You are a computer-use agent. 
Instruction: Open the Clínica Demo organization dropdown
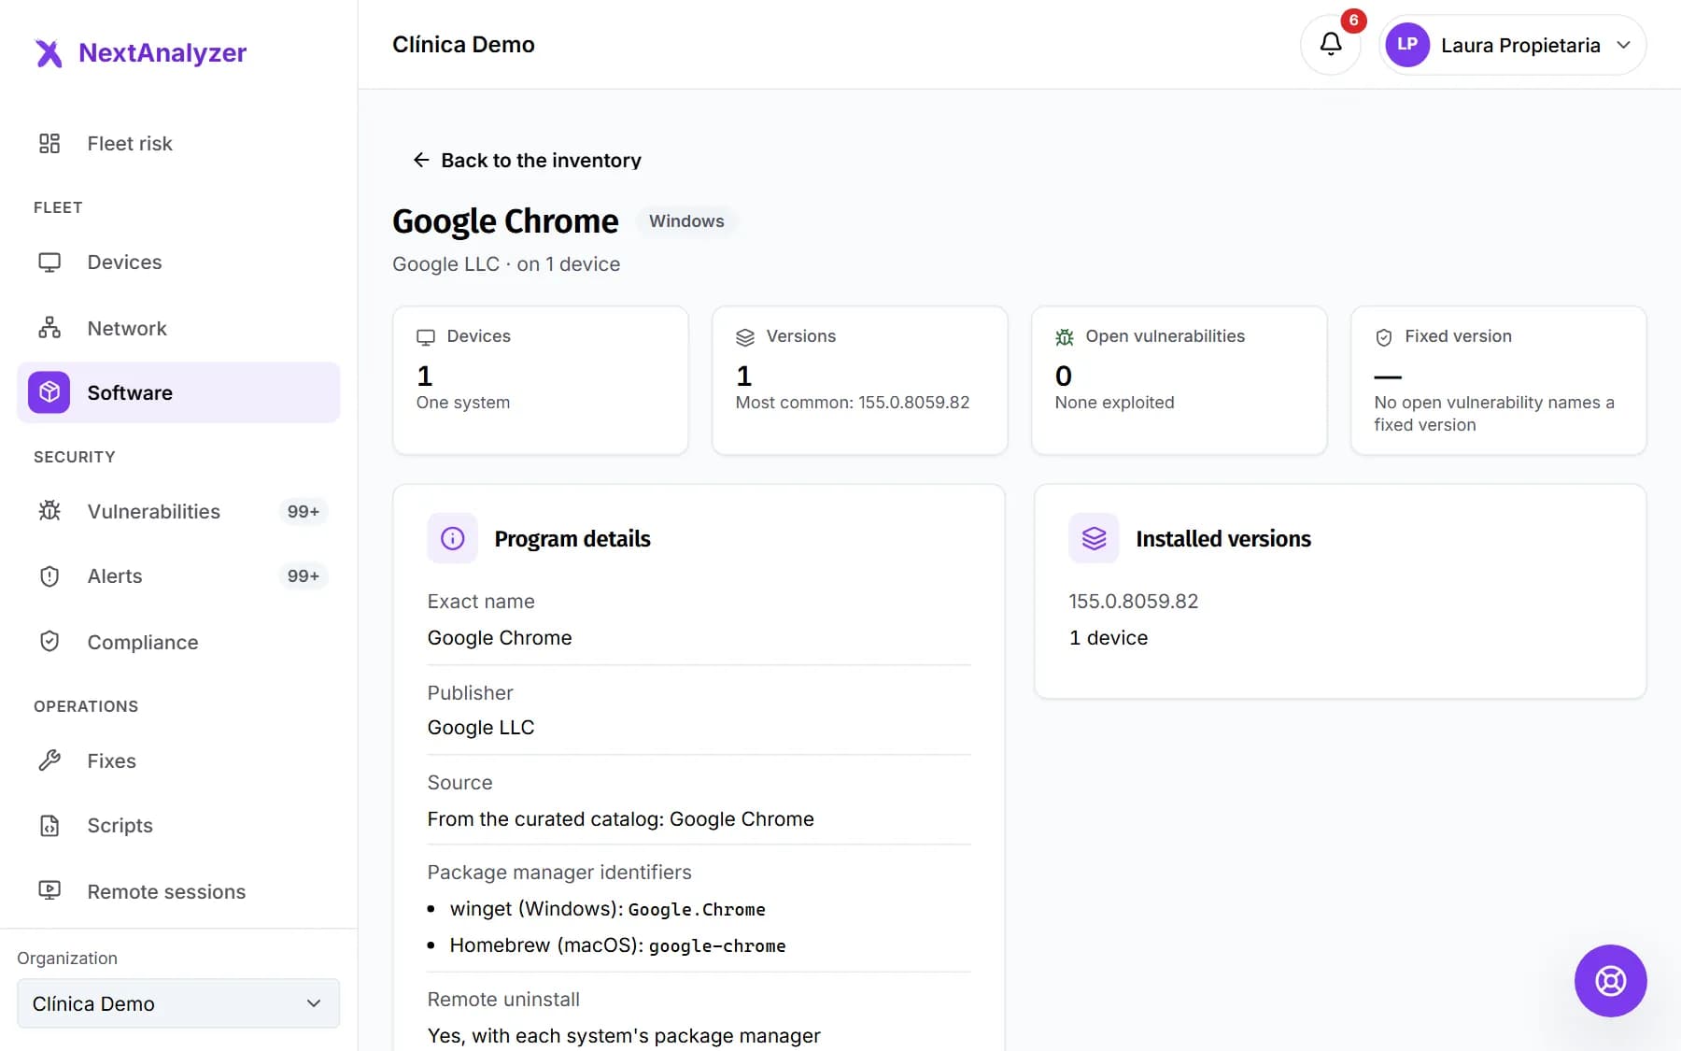pyautogui.click(x=178, y=1003)
